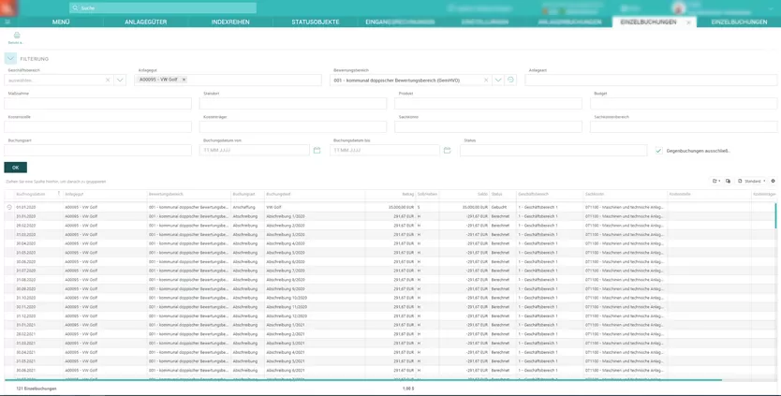Click the row icon beside the 01.01.2020 entry
This screenshot has height=396, width=781.
click(9, 207)
